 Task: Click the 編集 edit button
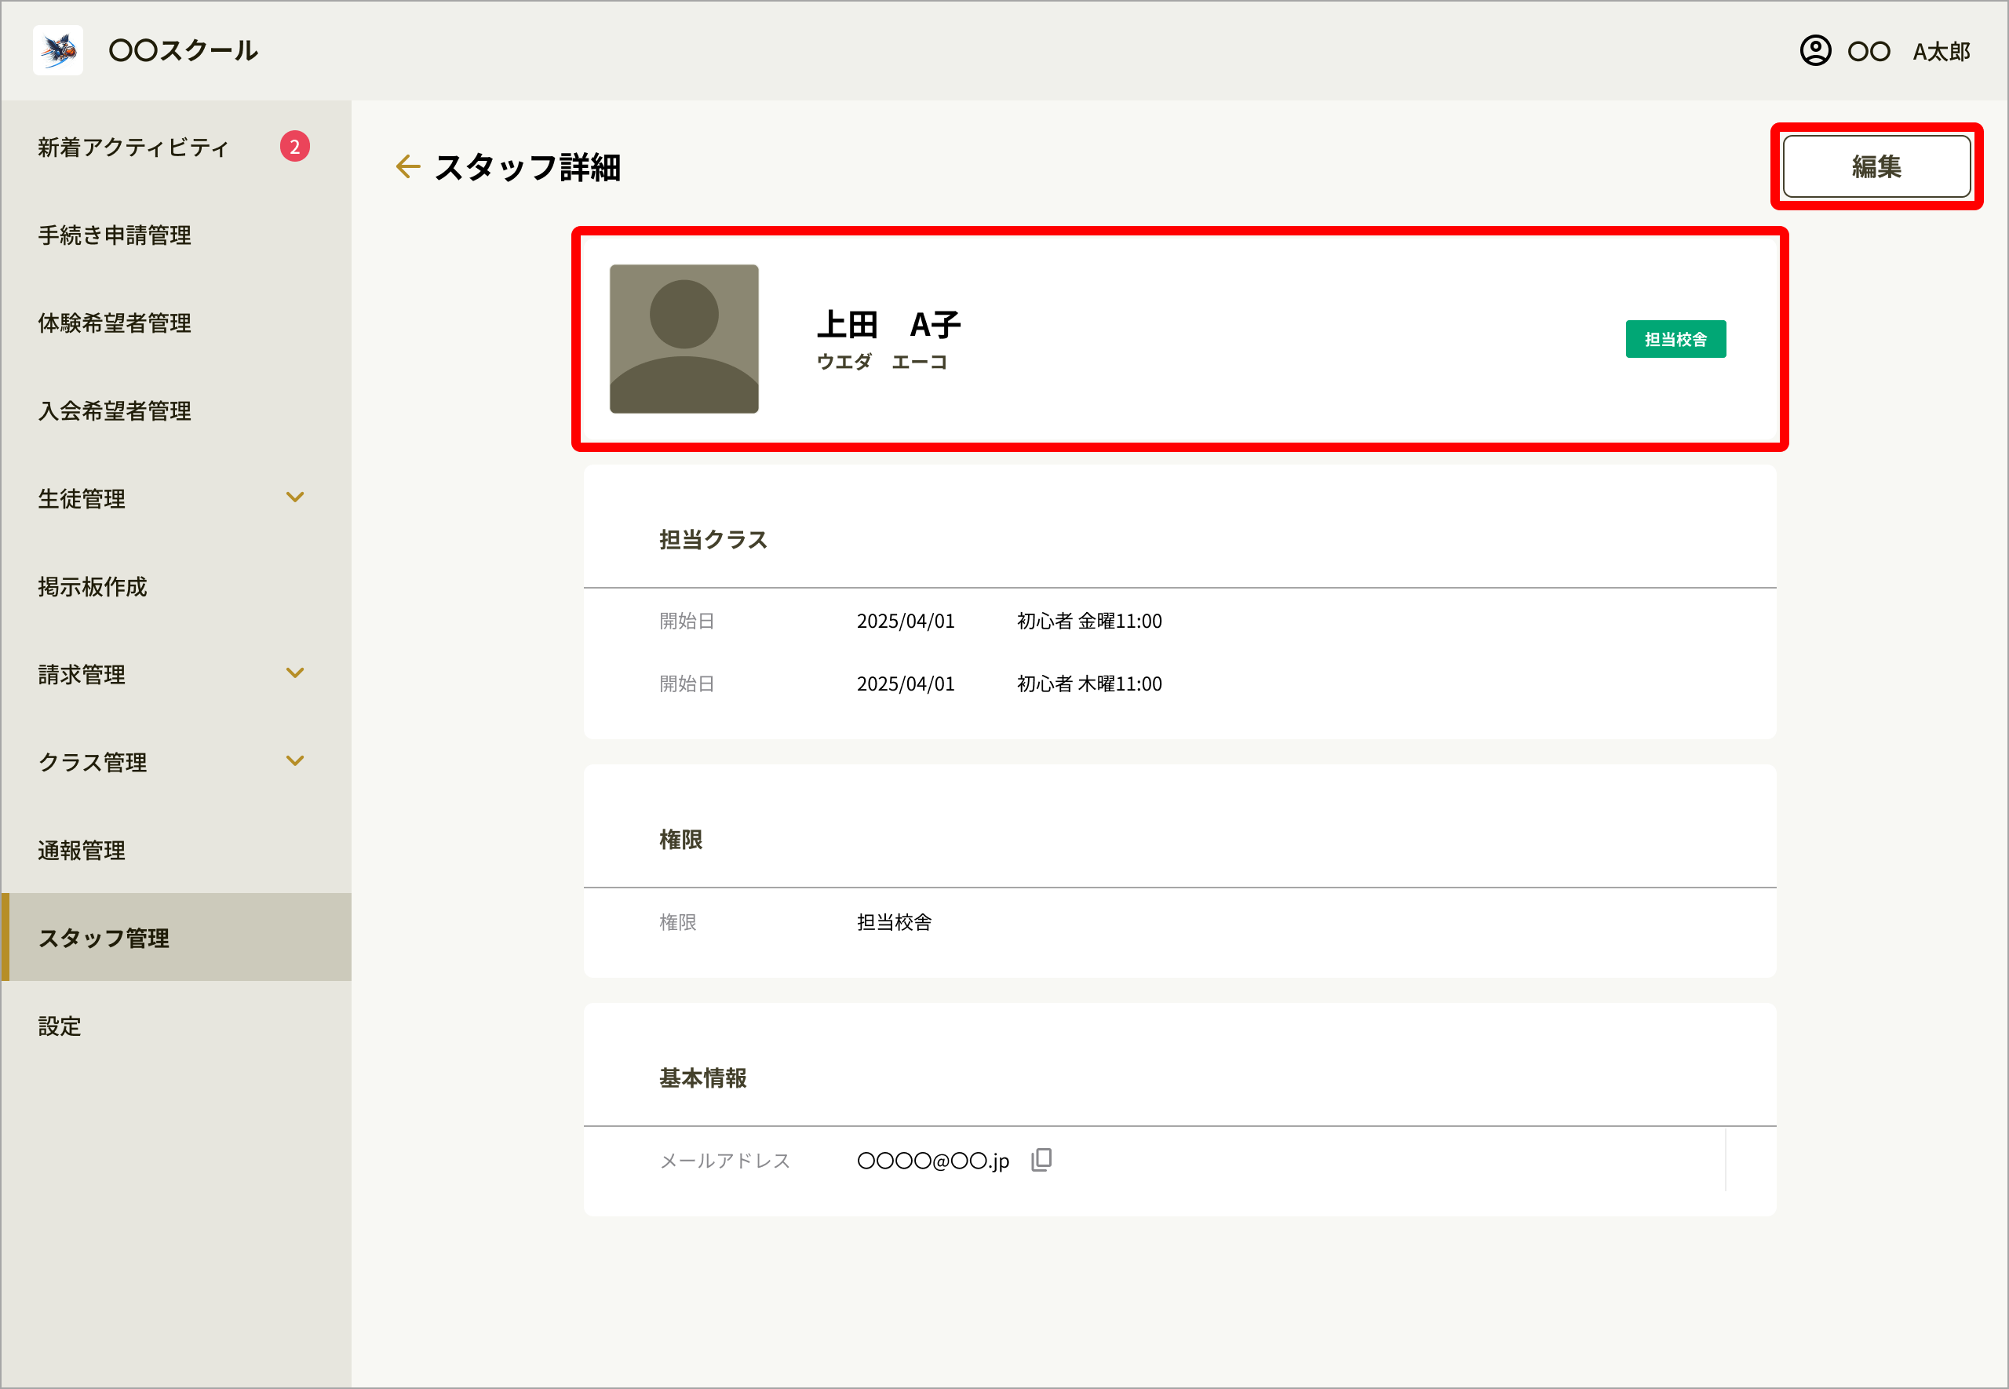click(1876, 166)
